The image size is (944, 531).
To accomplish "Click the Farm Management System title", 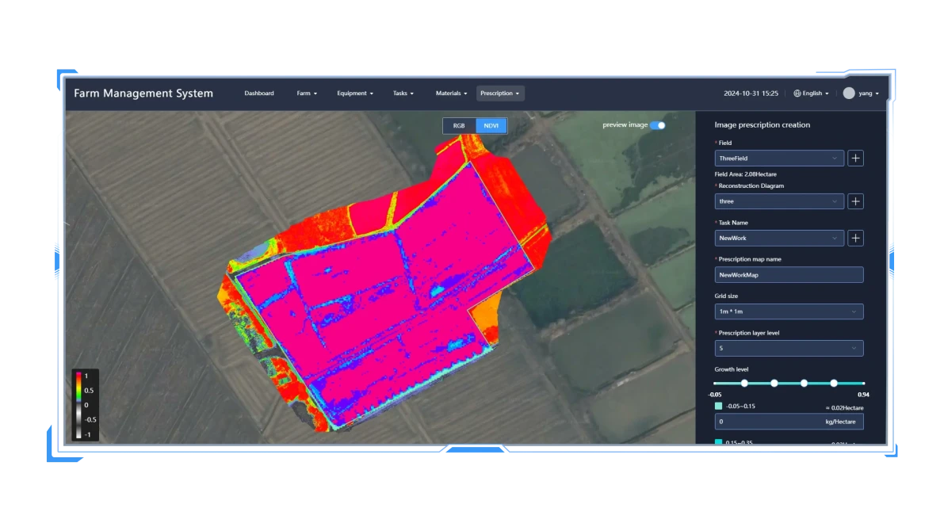I will click(x=143, y=94).
